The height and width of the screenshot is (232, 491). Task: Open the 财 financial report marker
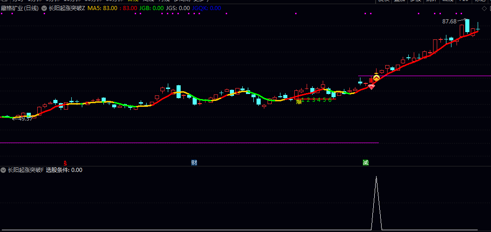point(194,163)
